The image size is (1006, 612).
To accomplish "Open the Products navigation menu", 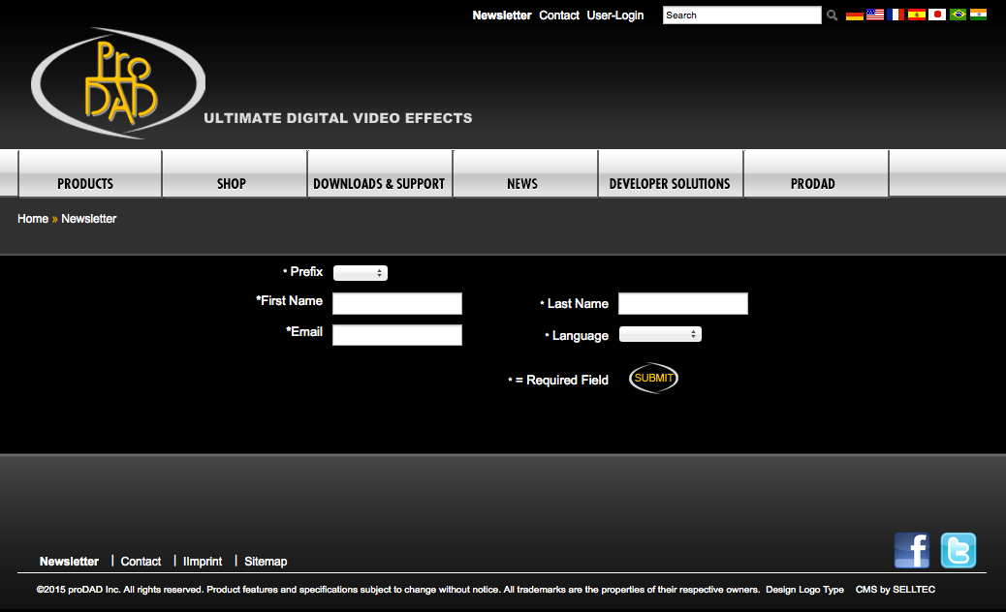I will 85,183.
